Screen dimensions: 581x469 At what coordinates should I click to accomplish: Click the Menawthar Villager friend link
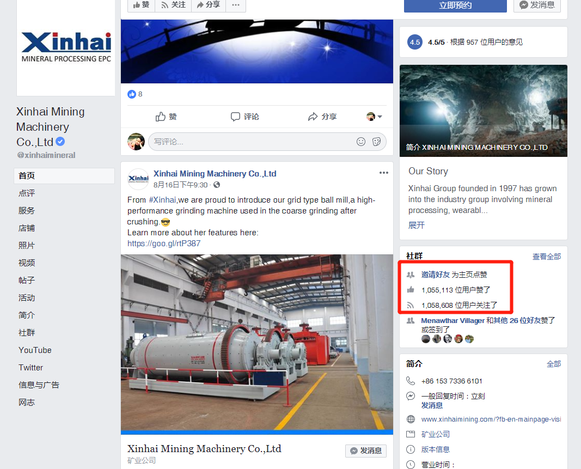click(453, 320)
